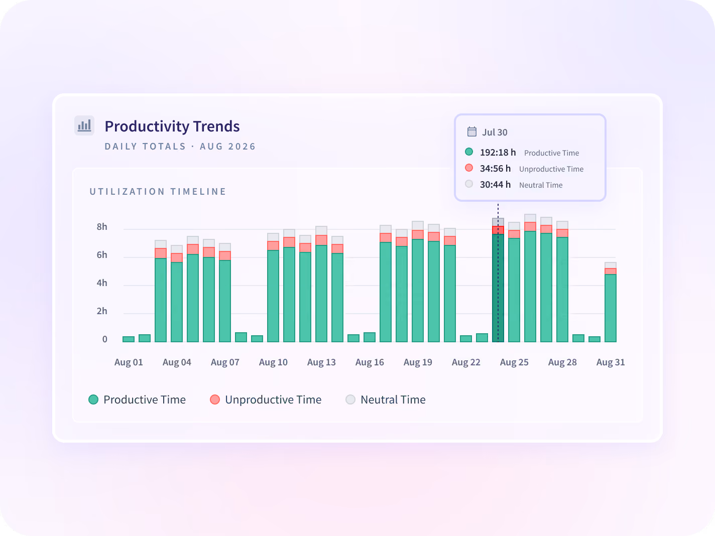Viewport: 715px width, 536px height.
Task: Click the red Unproductive Time dot in tooltip
Action: point(469,168)
